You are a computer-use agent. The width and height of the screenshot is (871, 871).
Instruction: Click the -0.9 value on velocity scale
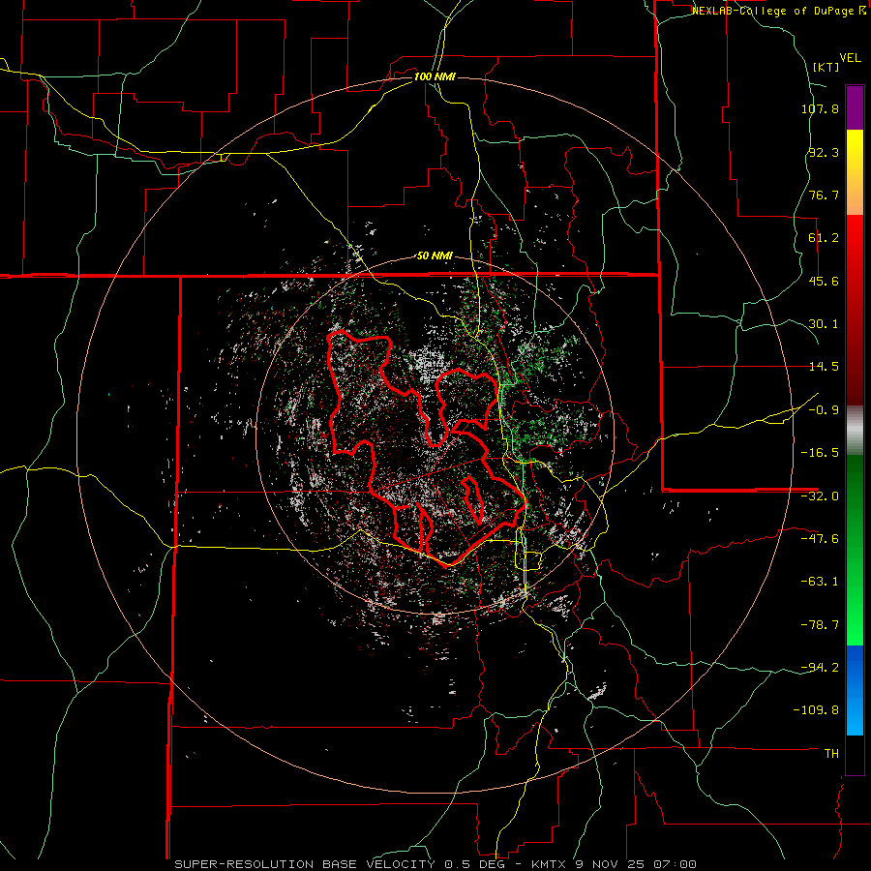[824, 410]
